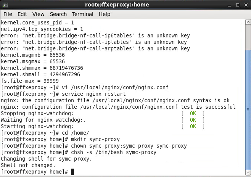Open the File menu

tap(8, 14)
